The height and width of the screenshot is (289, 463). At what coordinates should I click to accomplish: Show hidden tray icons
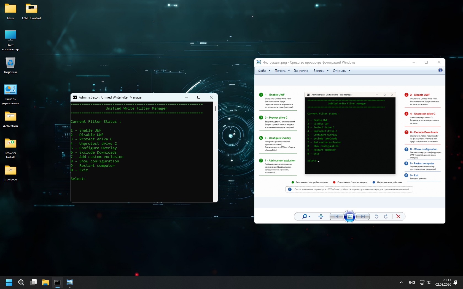[401, 282]
